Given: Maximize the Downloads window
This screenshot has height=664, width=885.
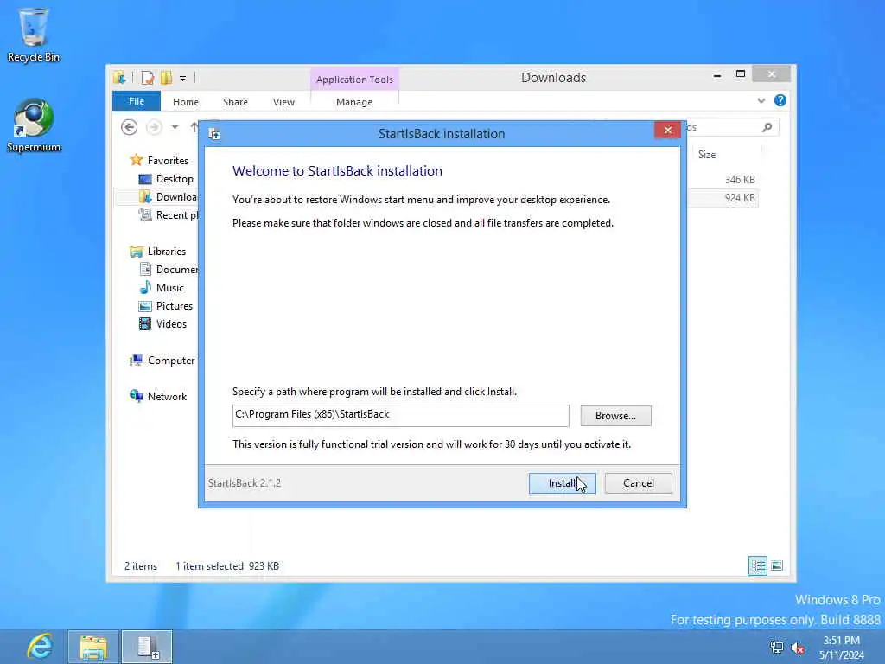Looking at the screenshot, I should point(741,74).
